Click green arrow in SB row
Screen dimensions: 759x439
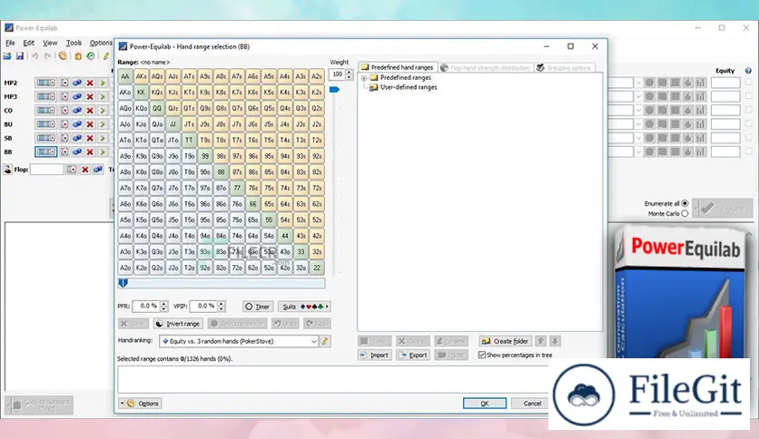tap(102, 138)
